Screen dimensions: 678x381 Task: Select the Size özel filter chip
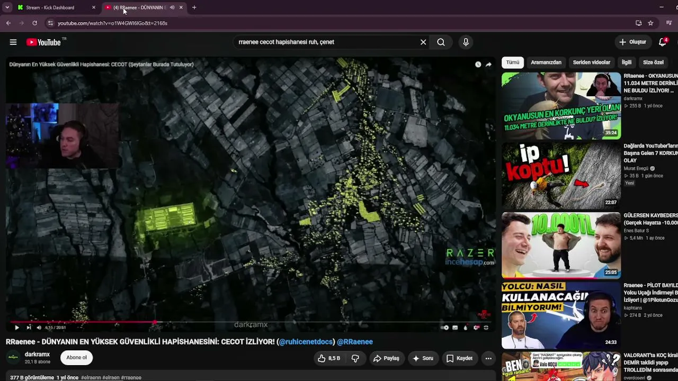[x=653, y=62]
